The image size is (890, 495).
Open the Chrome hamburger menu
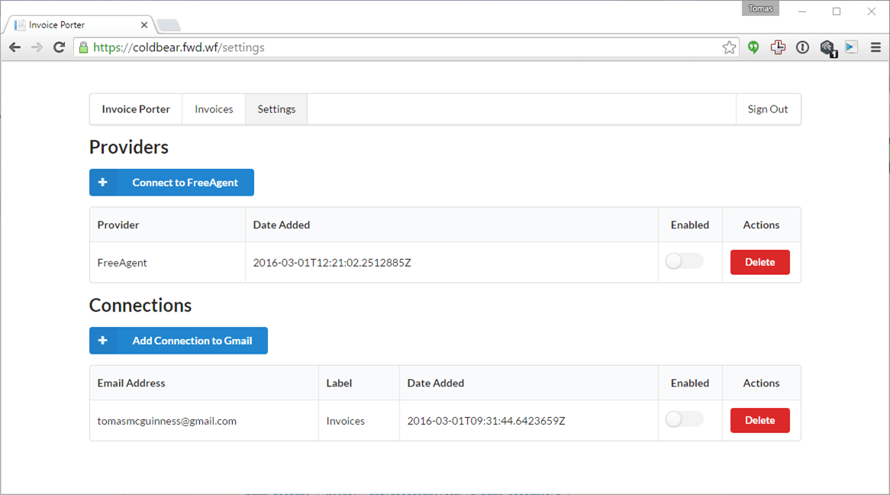pos(875,47)
